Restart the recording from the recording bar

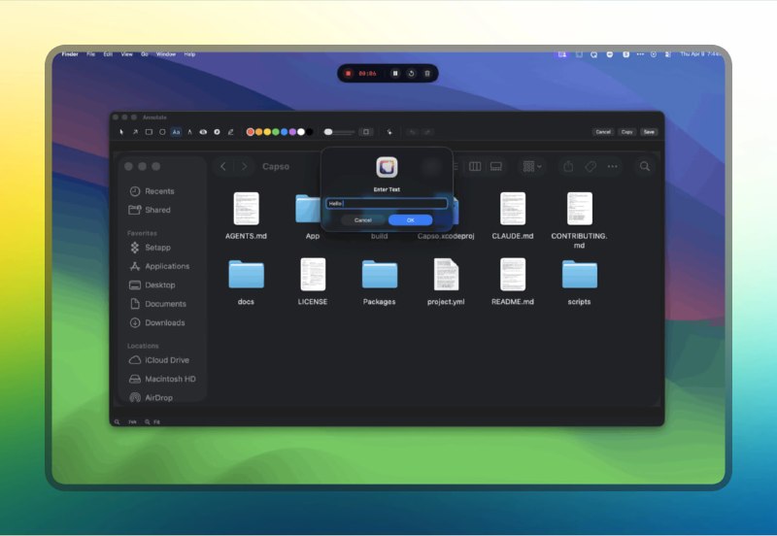pyautogui.click(x=411, y=74)
